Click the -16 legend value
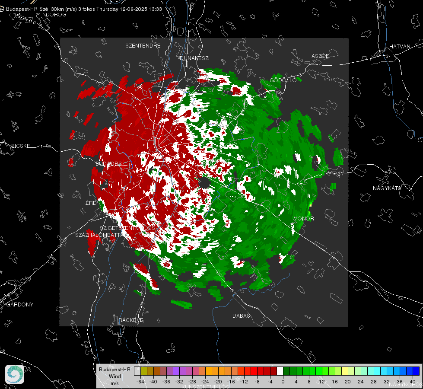Image resolution: width=423 pixels, height=389 pixels. click(x=231, y=382)
